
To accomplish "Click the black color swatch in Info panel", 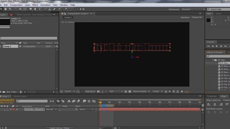I will click(x=208, y=20).
